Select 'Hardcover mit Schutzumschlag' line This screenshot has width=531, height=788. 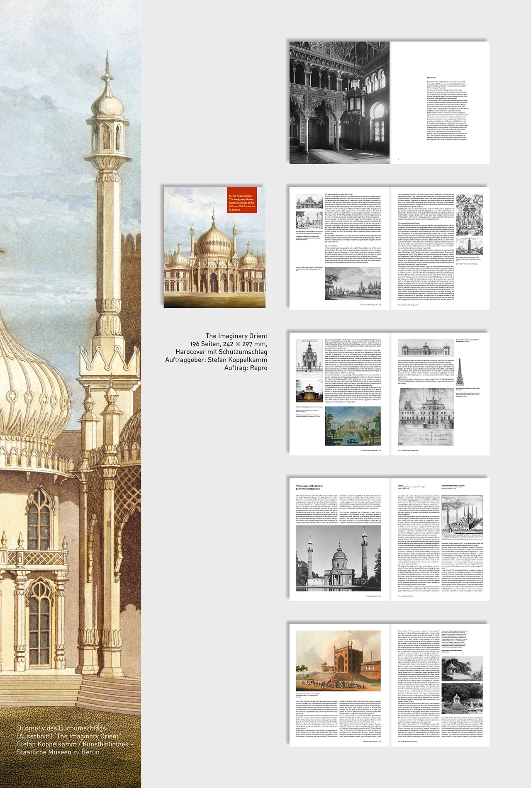(221, 352)
